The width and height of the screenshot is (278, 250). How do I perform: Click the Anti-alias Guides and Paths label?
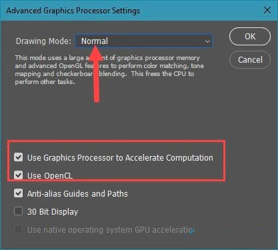[x=77, y=193]
